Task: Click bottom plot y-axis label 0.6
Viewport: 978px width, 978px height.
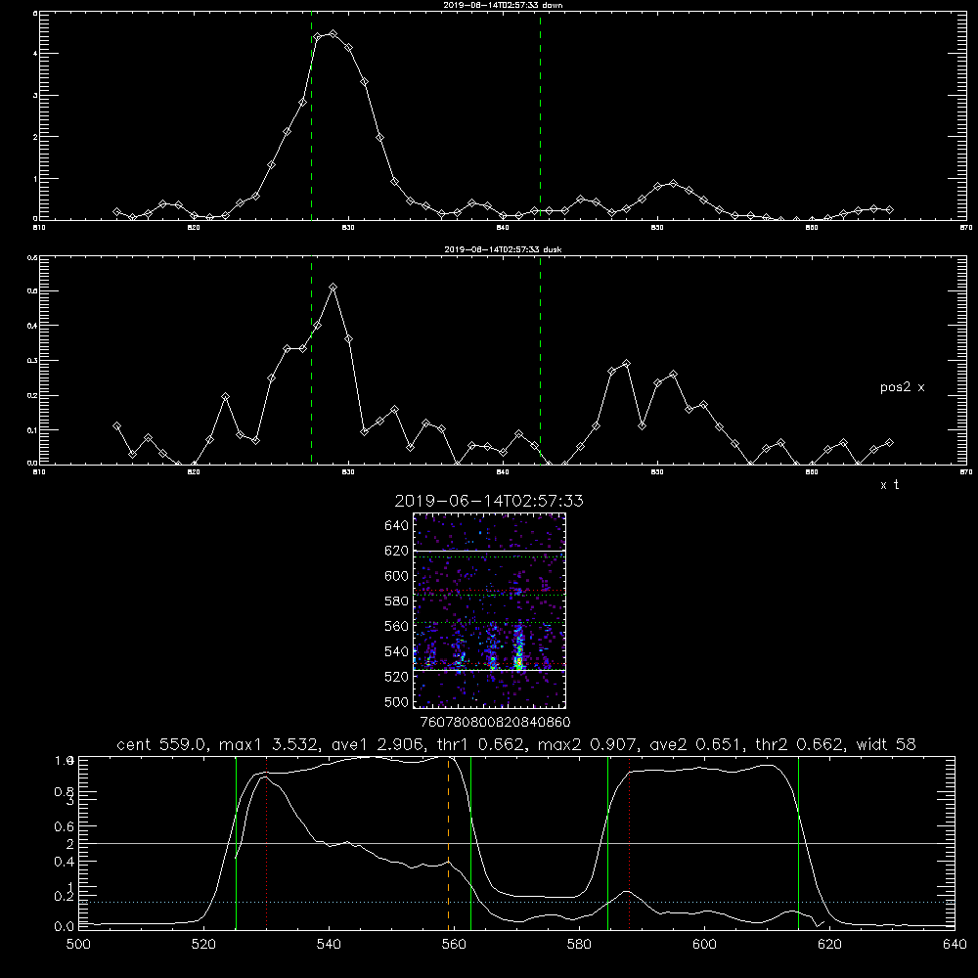Action: tap(65, 826)
